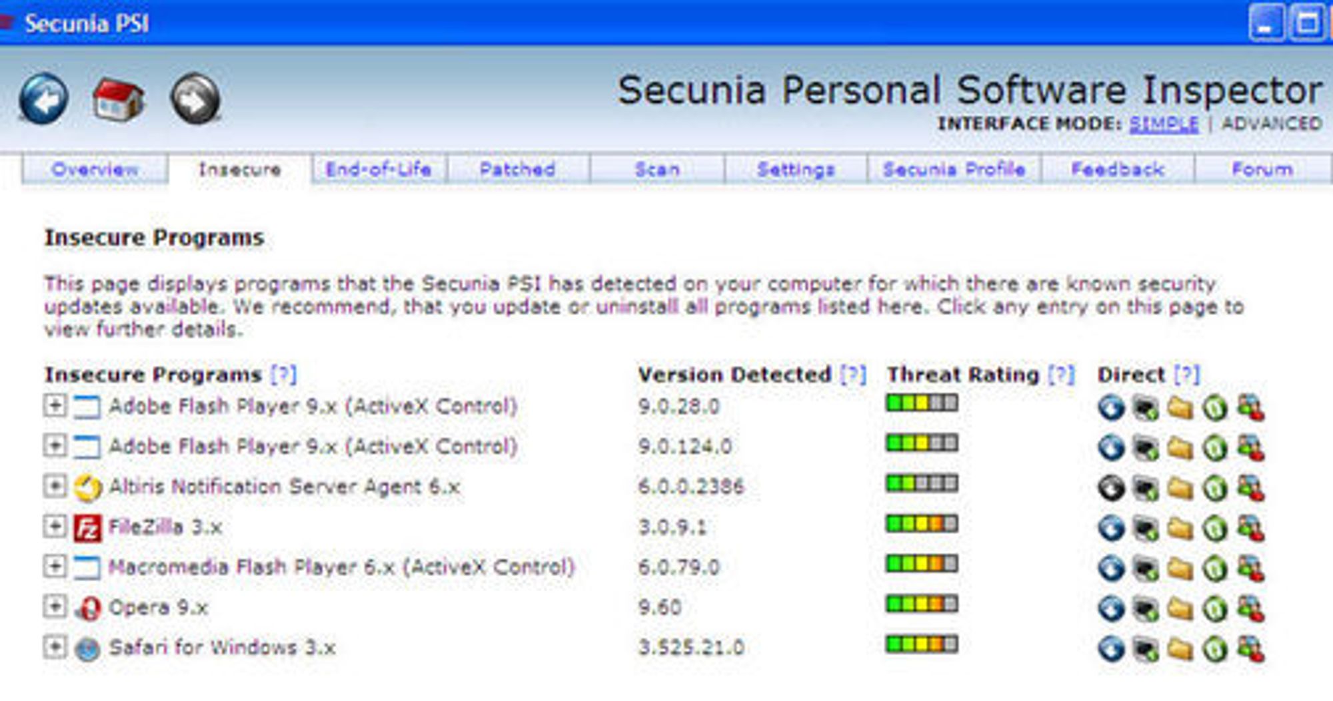The height and width of the screenshot is (701, 1333).
Task: Click the Opera program icon
Action: tap(87, 608)
